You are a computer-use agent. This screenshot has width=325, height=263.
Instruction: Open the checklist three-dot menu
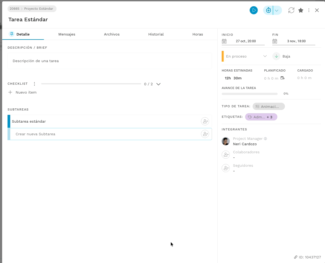(34, 84)
